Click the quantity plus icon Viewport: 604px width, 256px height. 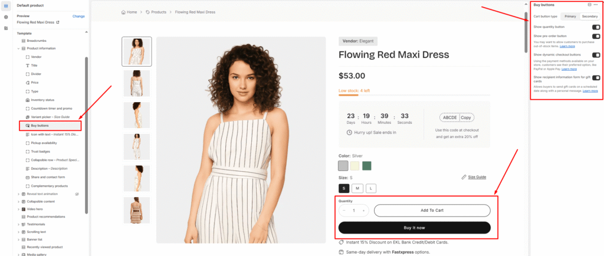coord(364,211)
